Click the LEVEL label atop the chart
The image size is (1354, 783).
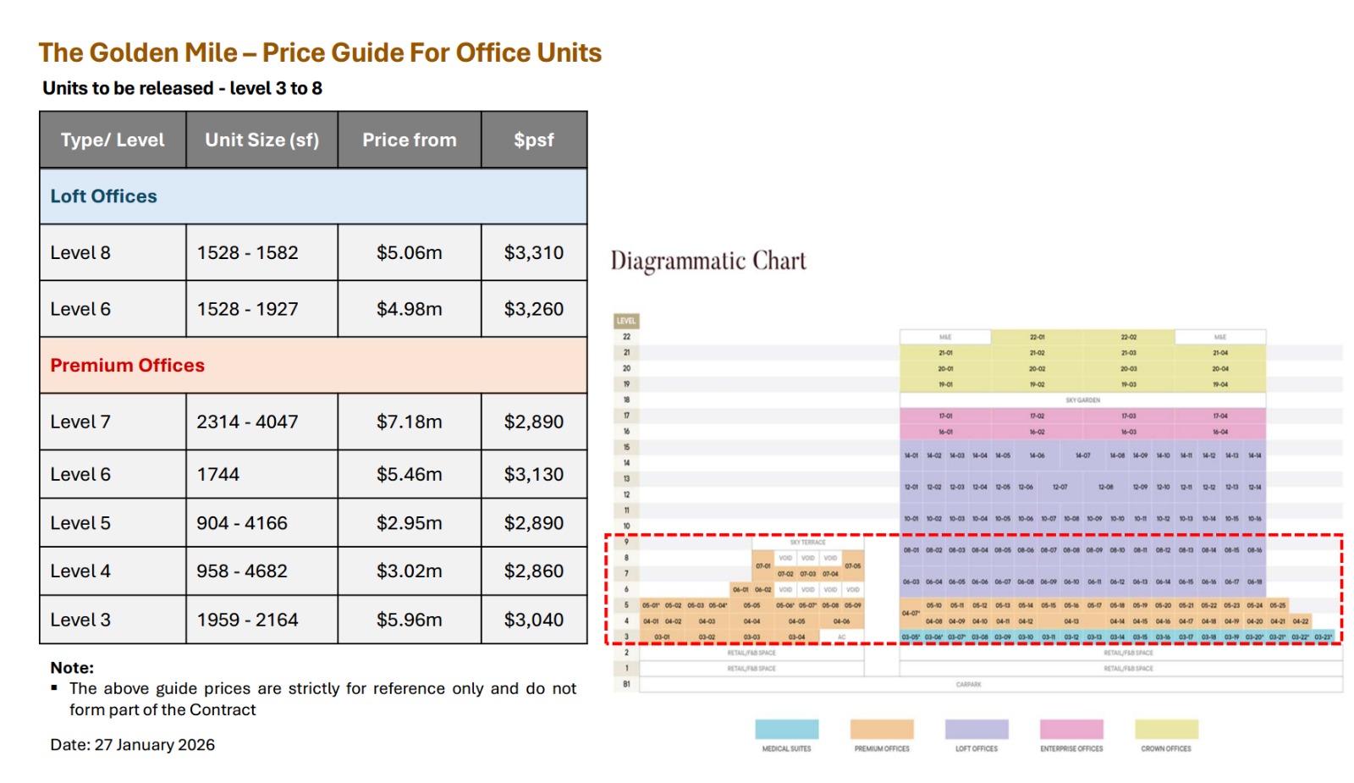[x=626, y=321]
